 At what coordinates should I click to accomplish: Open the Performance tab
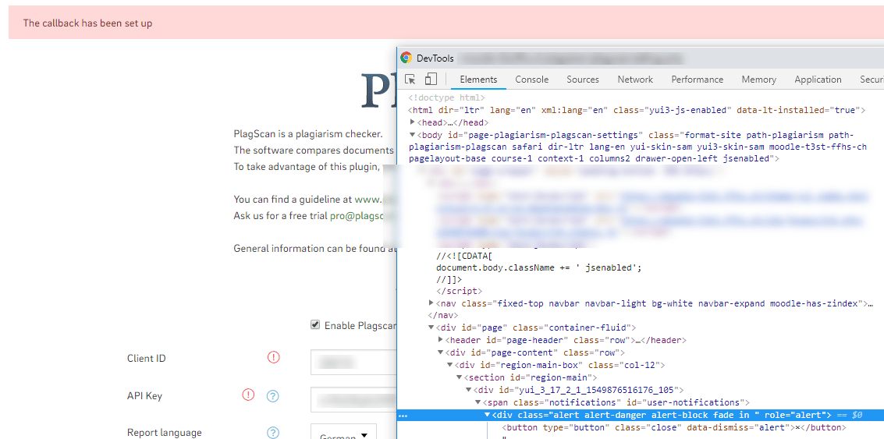(x=698, y=80)
